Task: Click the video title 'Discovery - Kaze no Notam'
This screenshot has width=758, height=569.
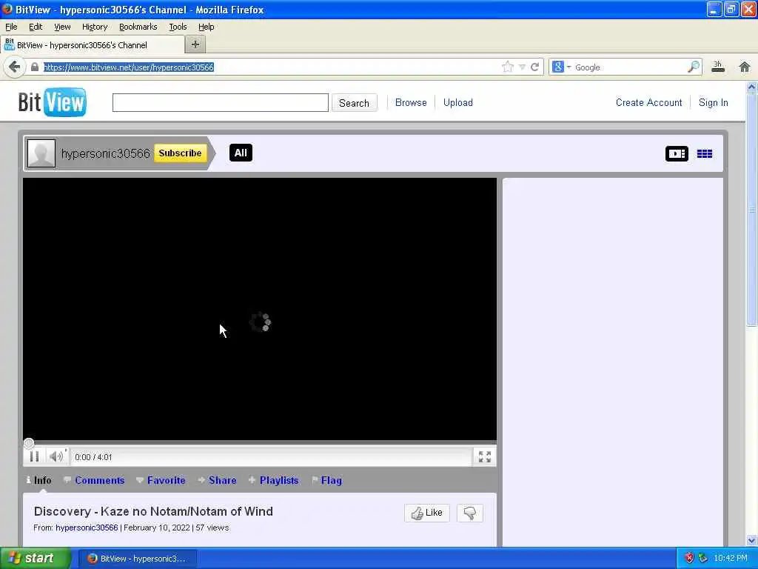Action: pyautogui.click(x=153, y=511)
